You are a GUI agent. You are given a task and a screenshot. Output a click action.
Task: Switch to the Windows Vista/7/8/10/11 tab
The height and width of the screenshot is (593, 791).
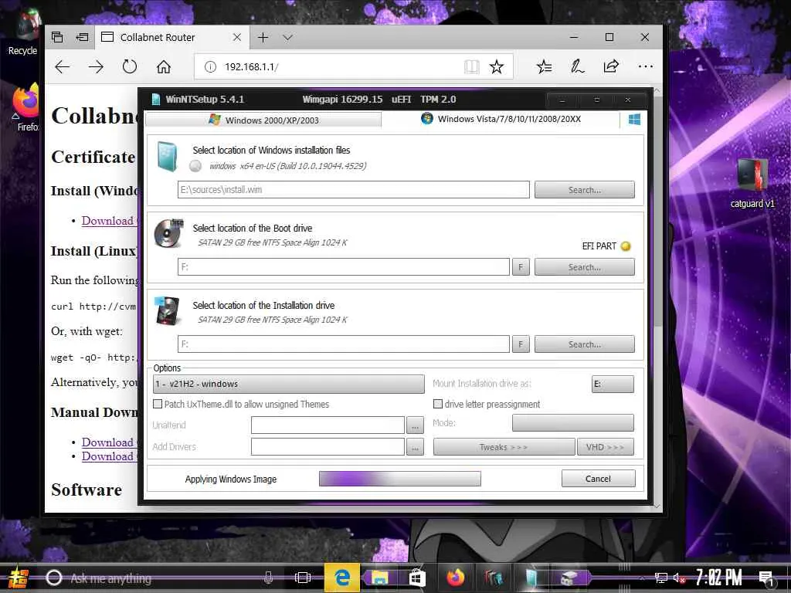tap(501, 119)
